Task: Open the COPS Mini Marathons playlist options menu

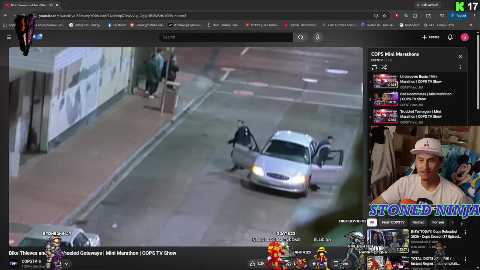Action: (x=461, y=67)
